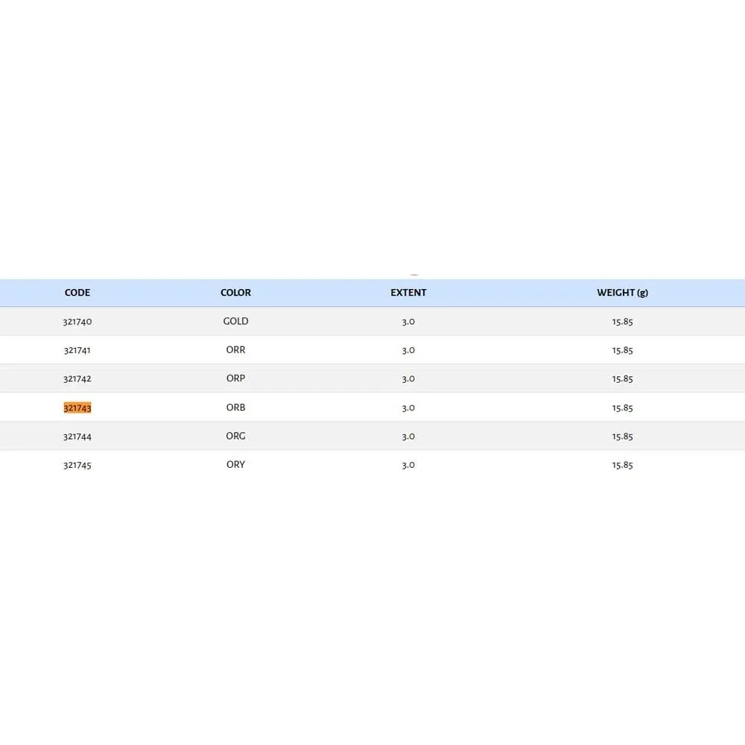
Task: Click the extent value in the GOLD row
Action: 408,322
